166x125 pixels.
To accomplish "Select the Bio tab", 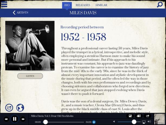I will click(x=67, y=5).
